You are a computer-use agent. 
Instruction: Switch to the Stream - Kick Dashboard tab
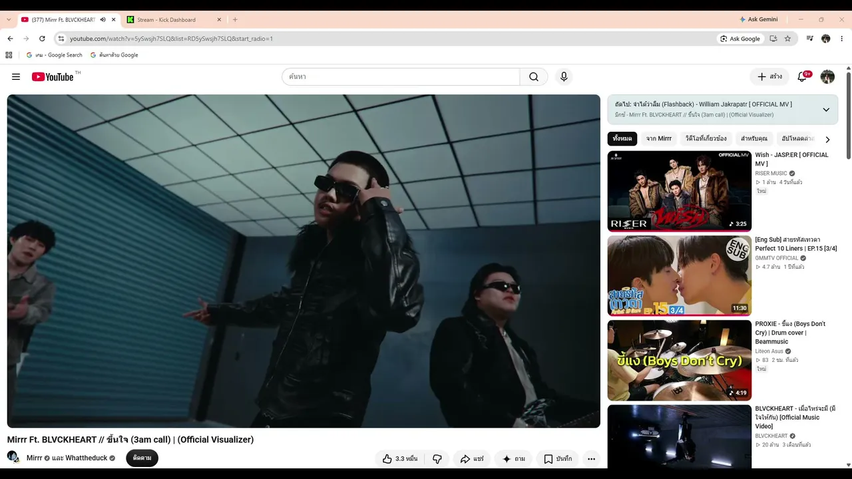click(x=174, y=19)
